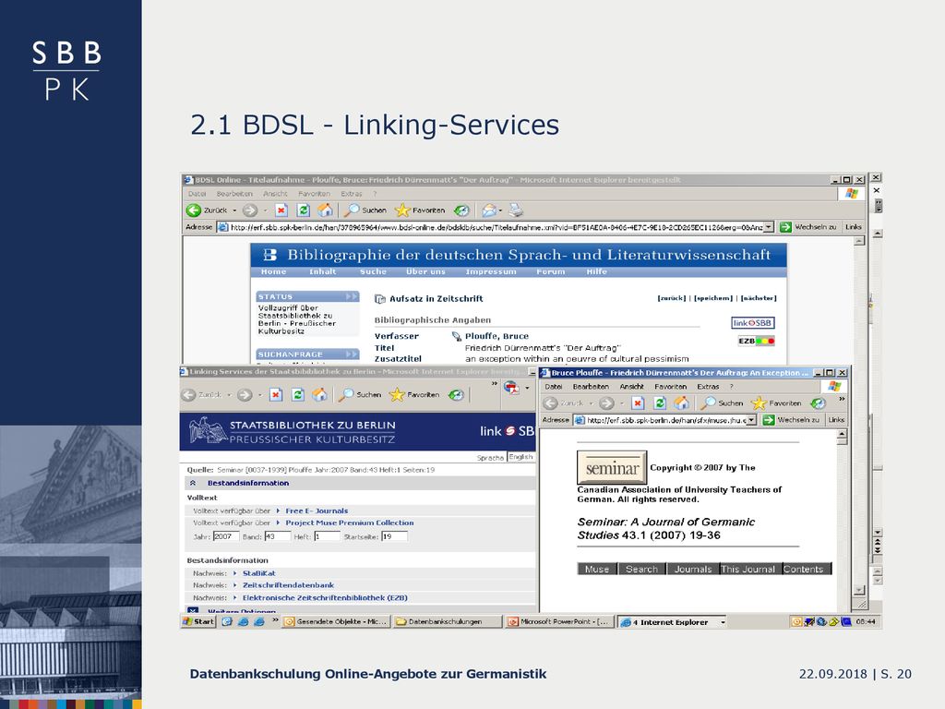Refresh the page in the BDSL Online window
This screenshot has width=945, height=709.
(x=303, y=210)
